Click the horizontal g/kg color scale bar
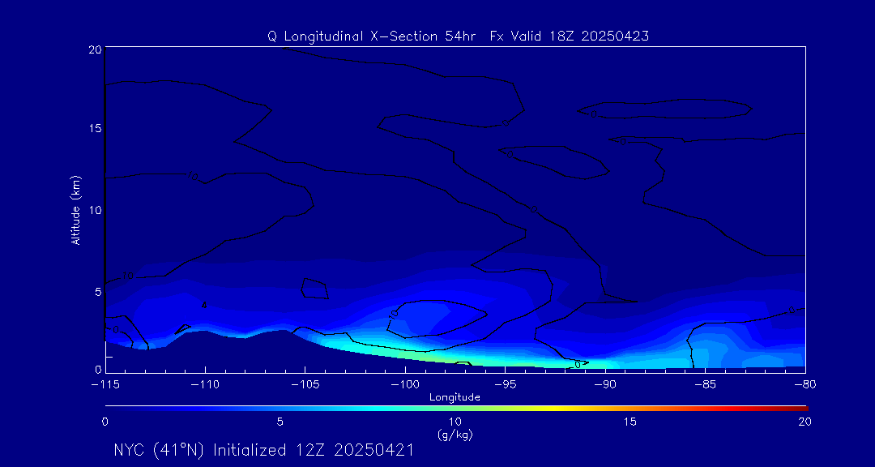 point(456,409)
